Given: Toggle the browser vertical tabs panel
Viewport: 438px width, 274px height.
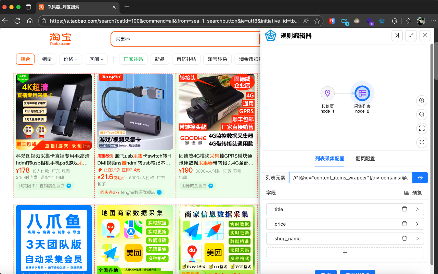Looking at the screenshot, I should click(28, 7).
